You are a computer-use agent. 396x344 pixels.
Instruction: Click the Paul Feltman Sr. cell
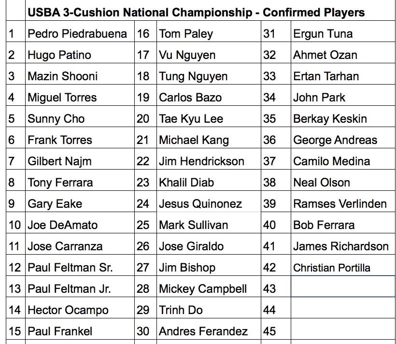[80, 265]
